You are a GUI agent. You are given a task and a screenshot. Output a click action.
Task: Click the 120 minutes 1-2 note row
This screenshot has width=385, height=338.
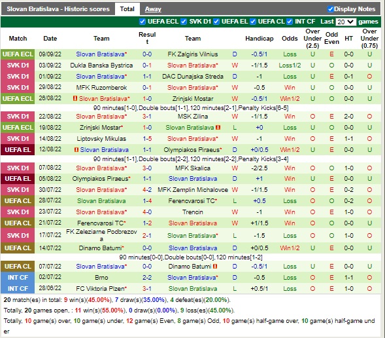[191, 257]
